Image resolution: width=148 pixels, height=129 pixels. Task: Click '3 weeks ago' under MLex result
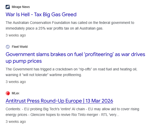click(x=16, y=122)
